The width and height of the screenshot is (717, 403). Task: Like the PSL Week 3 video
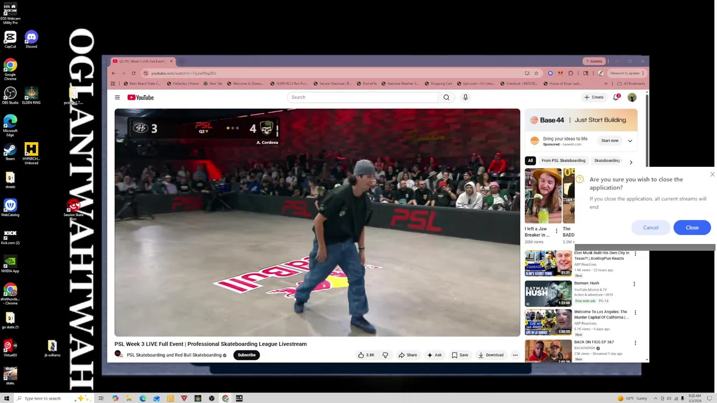366,355
